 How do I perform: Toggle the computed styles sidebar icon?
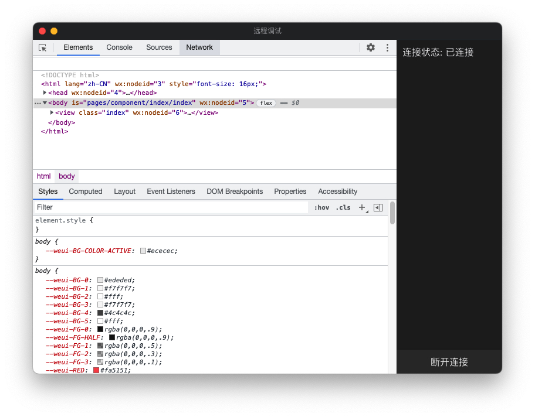(378, 207)
